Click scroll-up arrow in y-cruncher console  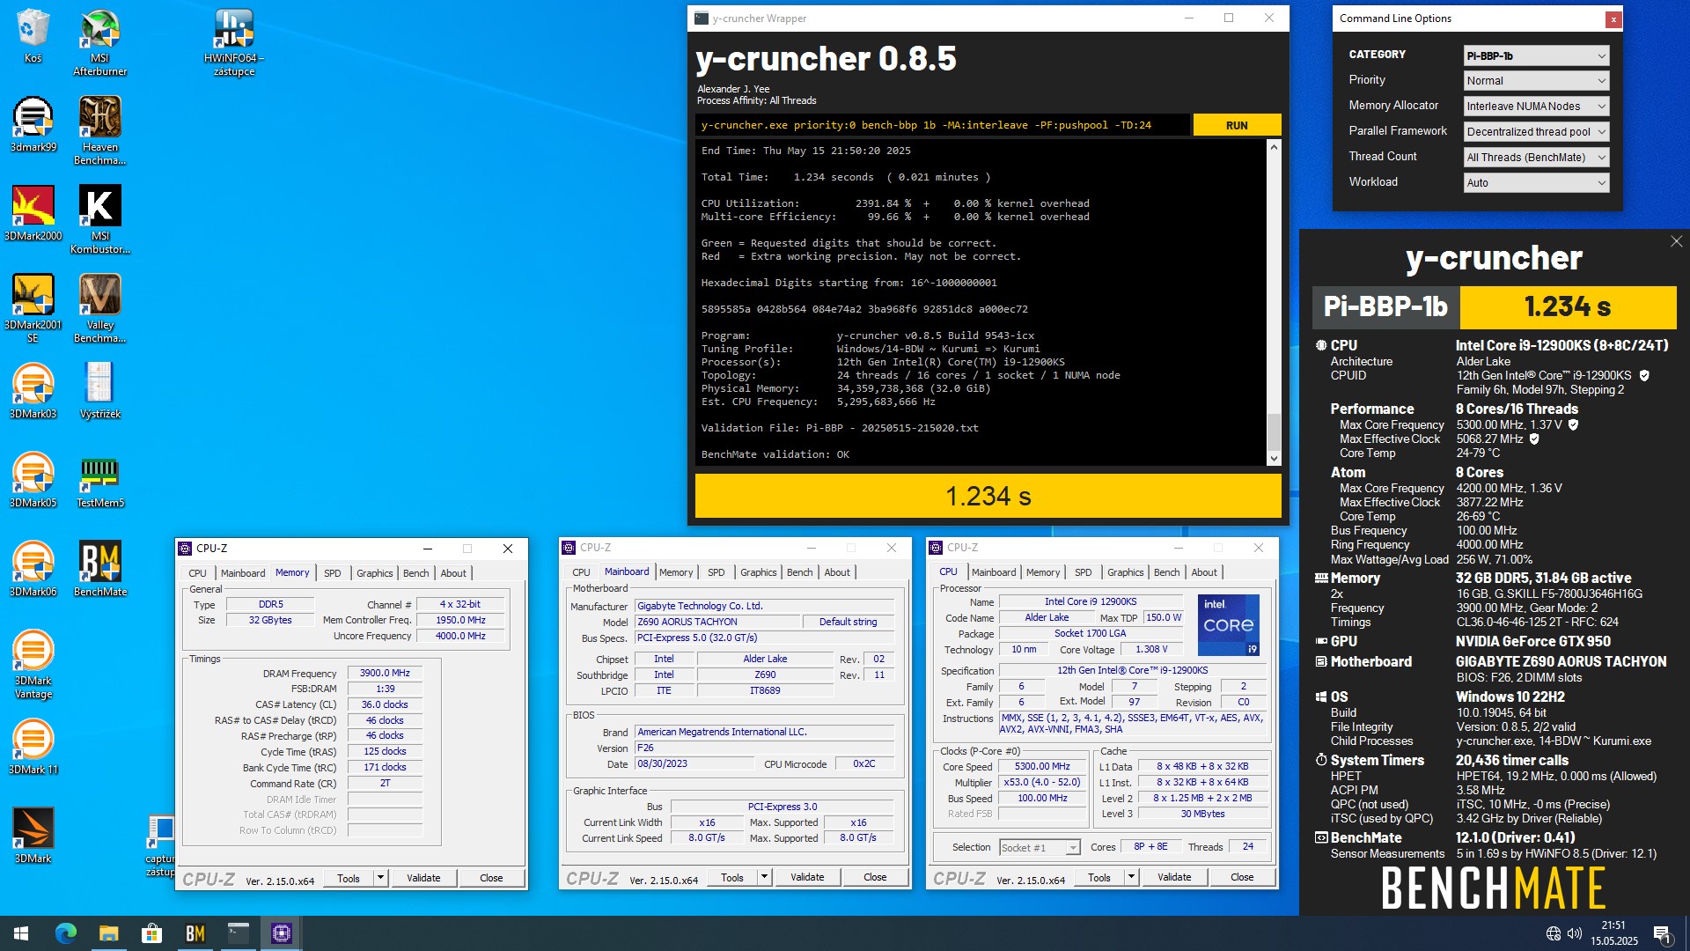coord(1274,148)
